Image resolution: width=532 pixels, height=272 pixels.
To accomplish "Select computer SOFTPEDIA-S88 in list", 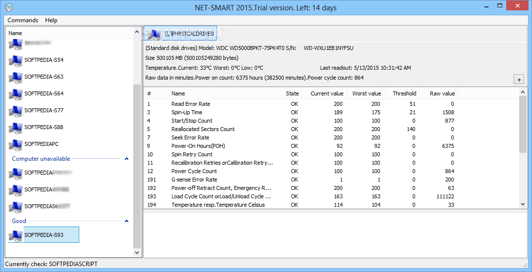I will (44, 128).
